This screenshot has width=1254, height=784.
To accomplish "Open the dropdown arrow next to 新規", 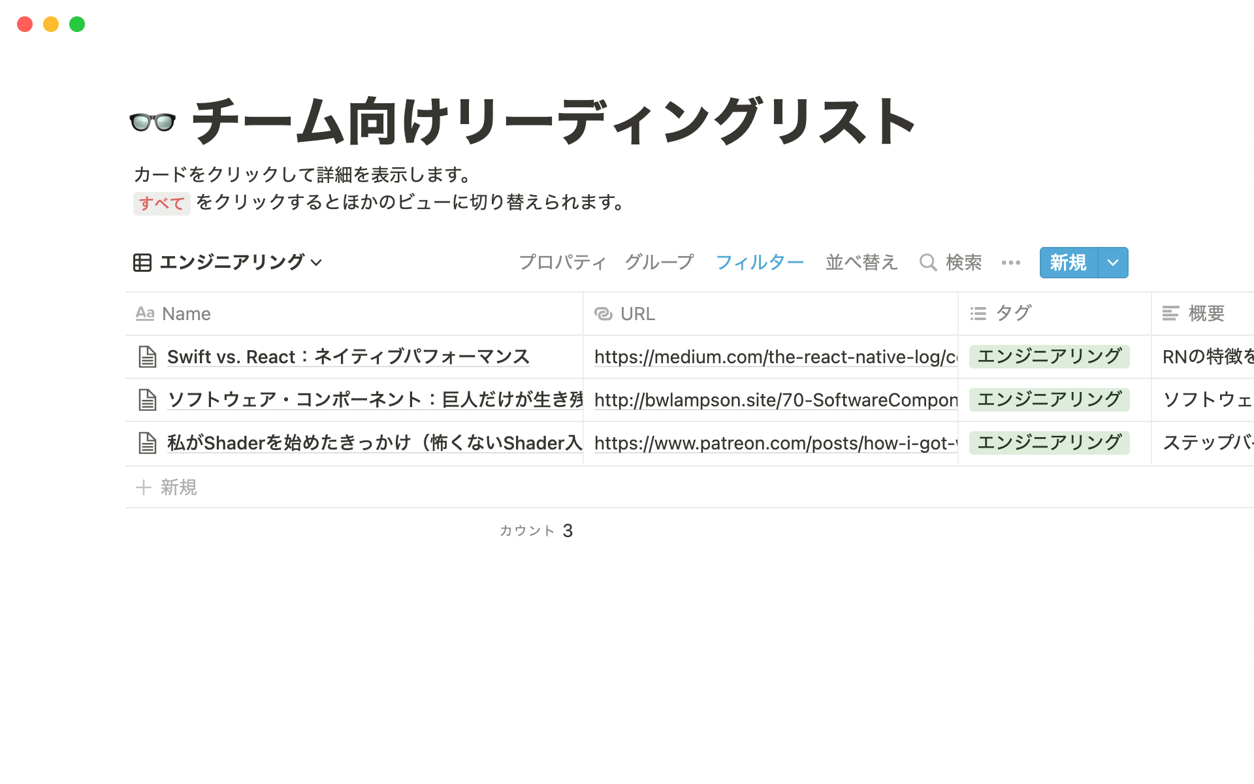I will point(1113,263).
